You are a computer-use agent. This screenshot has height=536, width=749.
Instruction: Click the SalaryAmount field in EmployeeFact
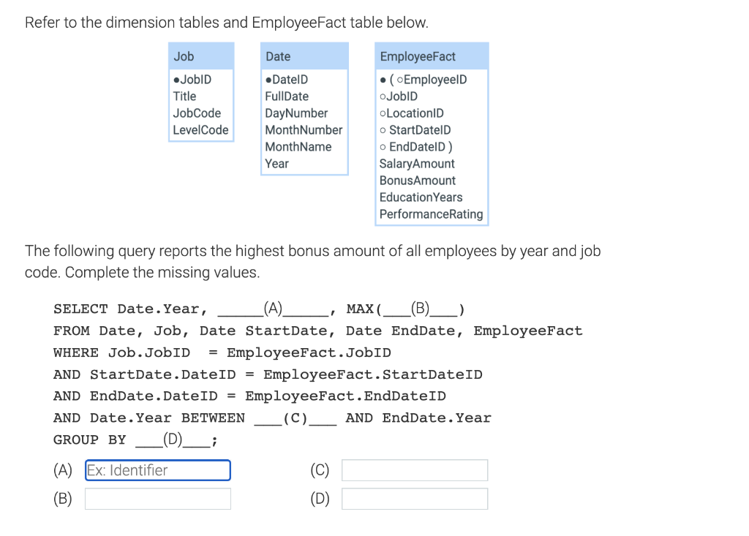pyautogui.click(x=416, y=163)
